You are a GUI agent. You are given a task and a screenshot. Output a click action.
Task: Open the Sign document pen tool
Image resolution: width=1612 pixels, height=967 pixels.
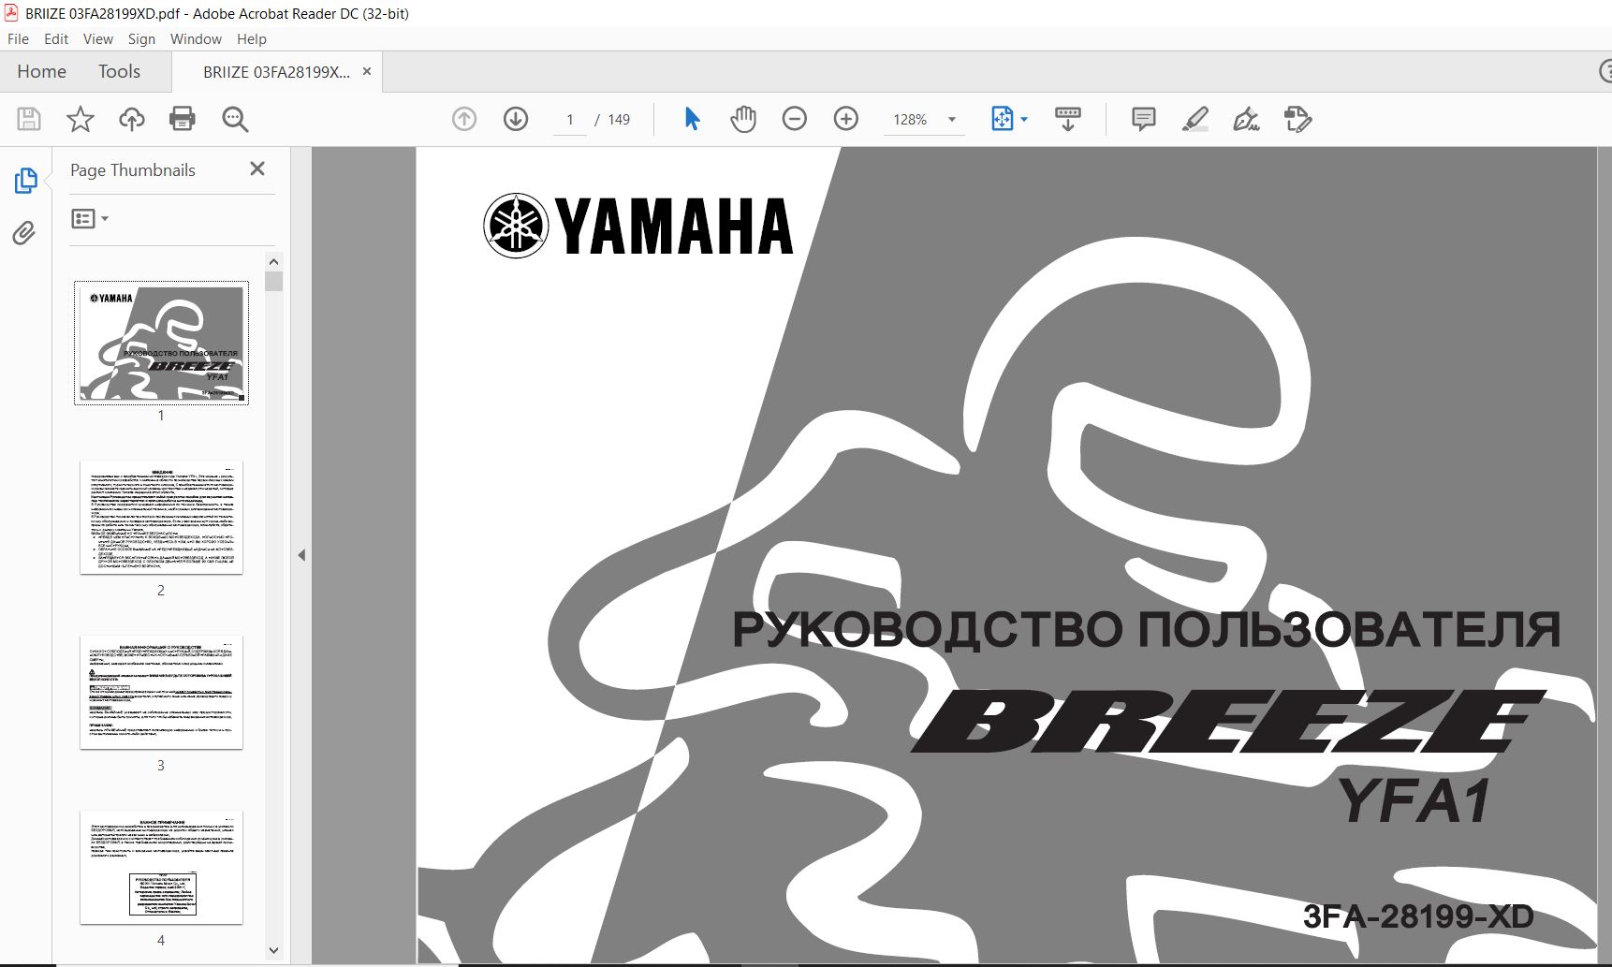(x=1246, y=119)
